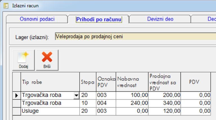Viewport: 216px width, 120px height.
Task: Click the Tip robe column header
Action: (50, 82)
